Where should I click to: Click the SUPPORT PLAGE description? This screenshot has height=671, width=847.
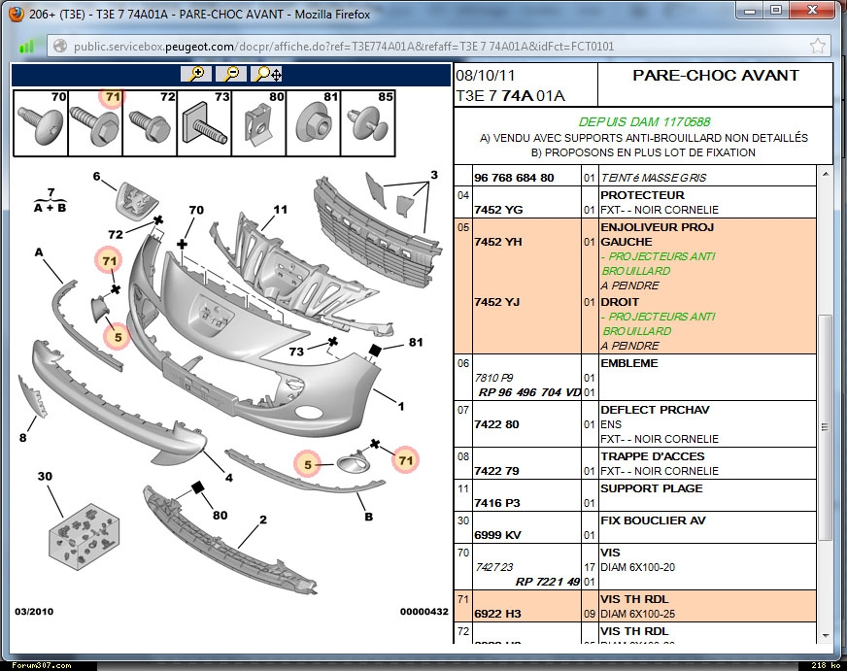click(x=652, y=488)
